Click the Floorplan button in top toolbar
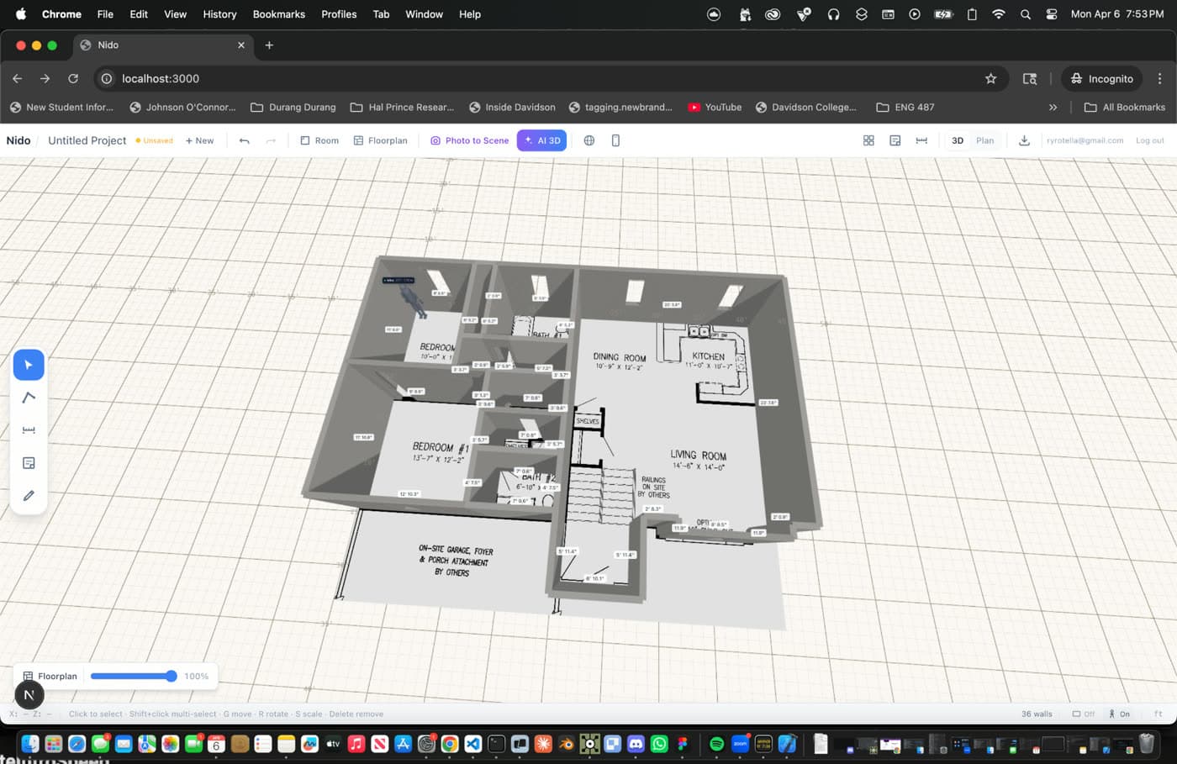1177x764 pixels. [x=380, y=140]
